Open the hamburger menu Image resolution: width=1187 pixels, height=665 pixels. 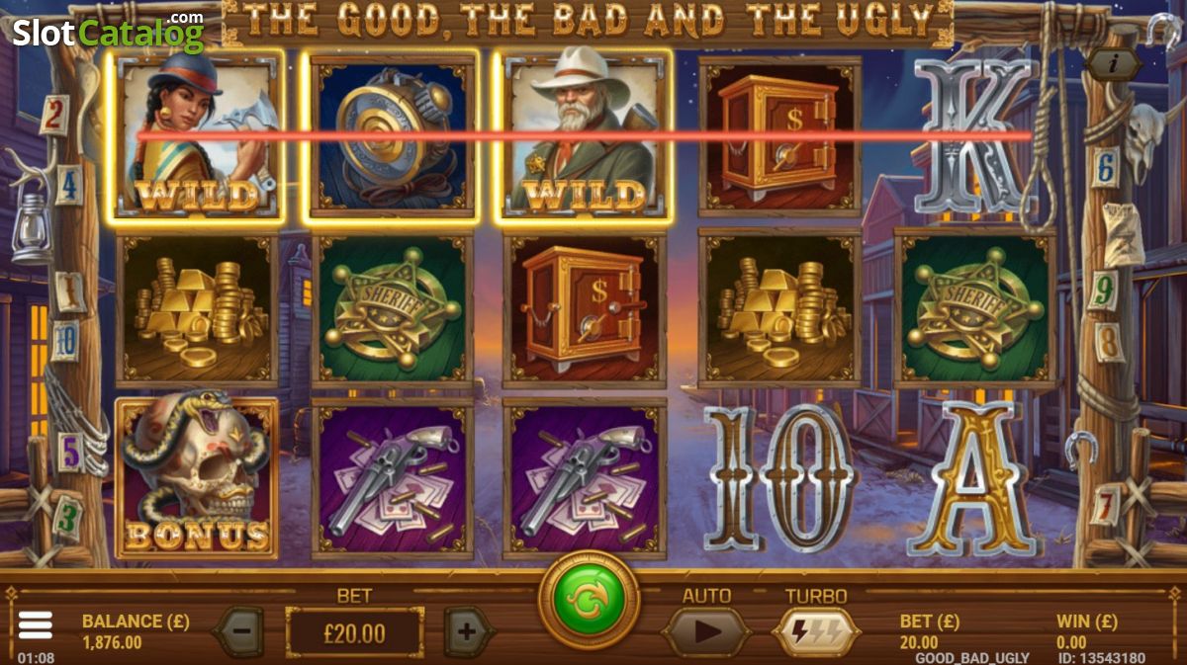pyautogui.click(x=35, y=623)
